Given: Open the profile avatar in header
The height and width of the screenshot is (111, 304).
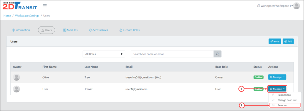Looking at the screenshot, I should click(297, 6).
